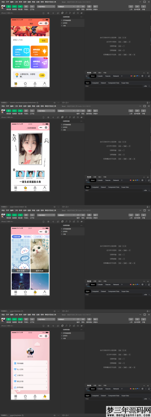Open the heart icon row chevron in the profile window
This screenshot has height=417, width=151.
46,369
